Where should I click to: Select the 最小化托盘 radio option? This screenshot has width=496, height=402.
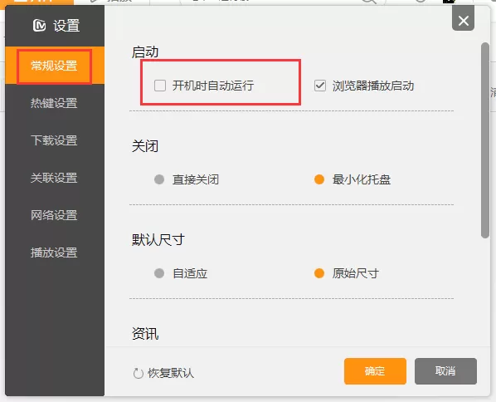[319, 179]
